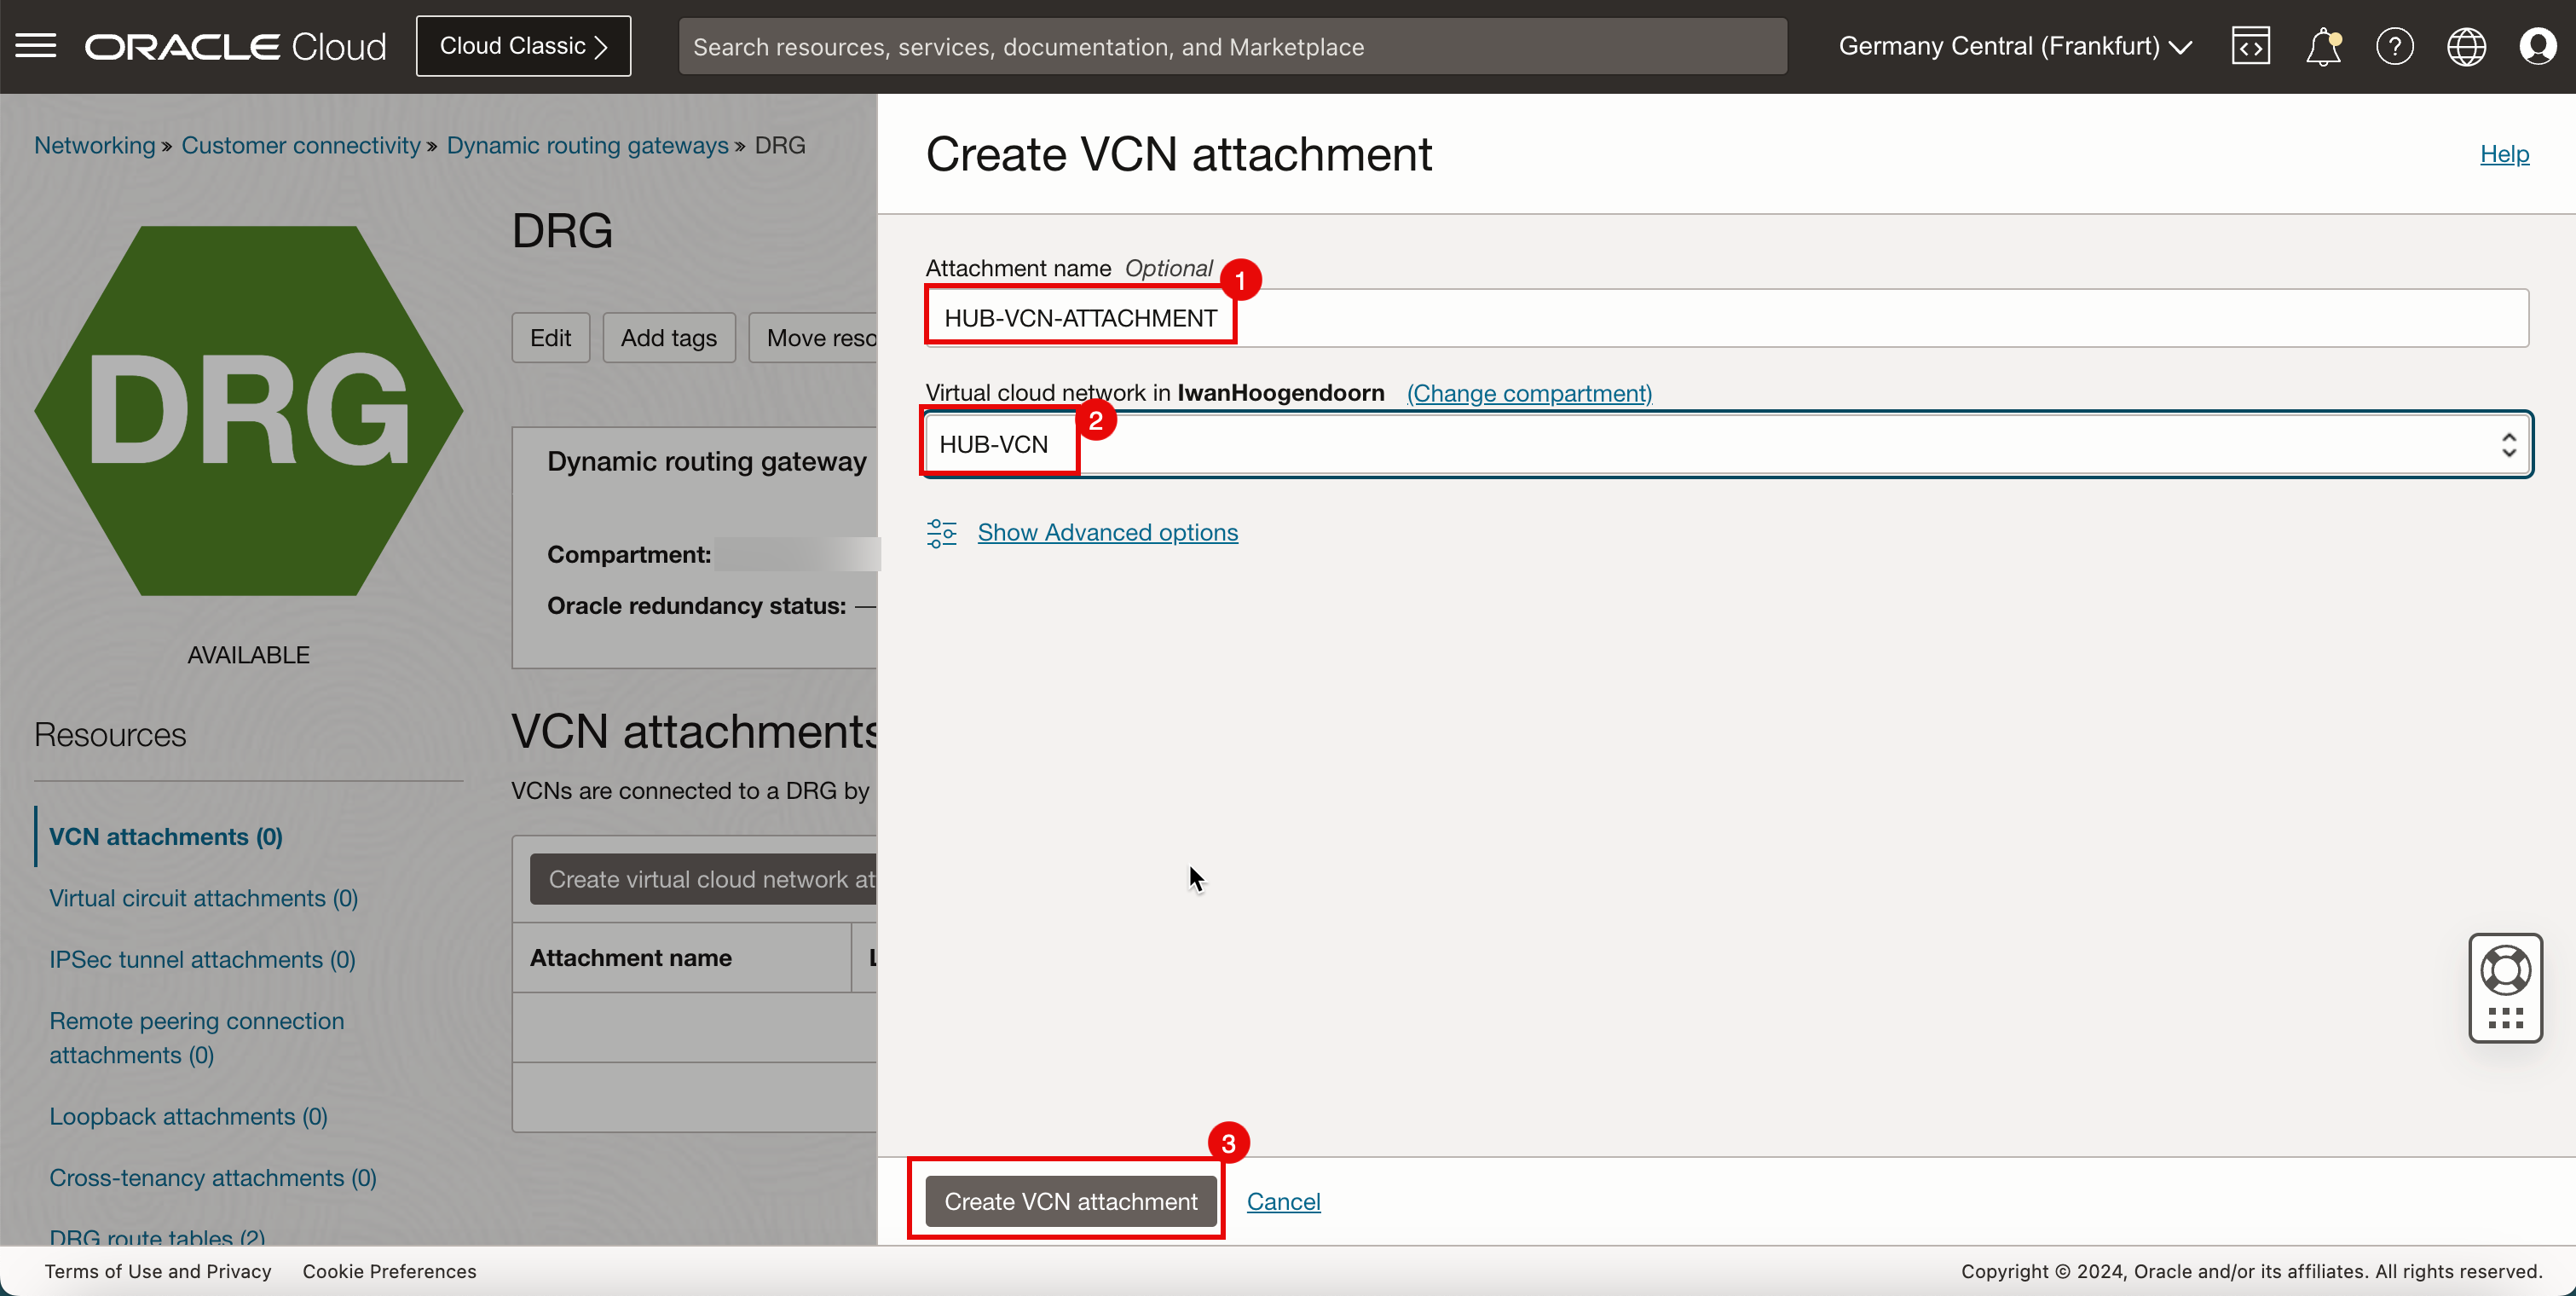Open the HUB-VCN virtual cloud network dropdown

pyautogui.click(x=1726, y=444)
